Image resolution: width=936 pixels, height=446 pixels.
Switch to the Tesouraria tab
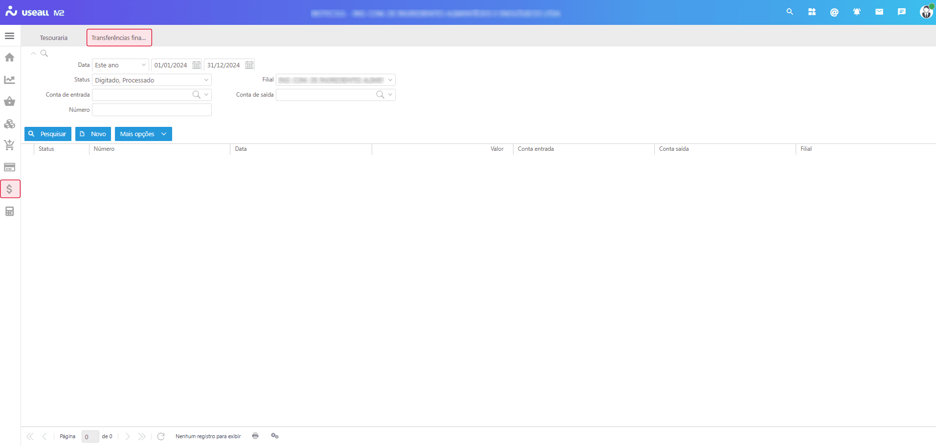coord(54,38)
